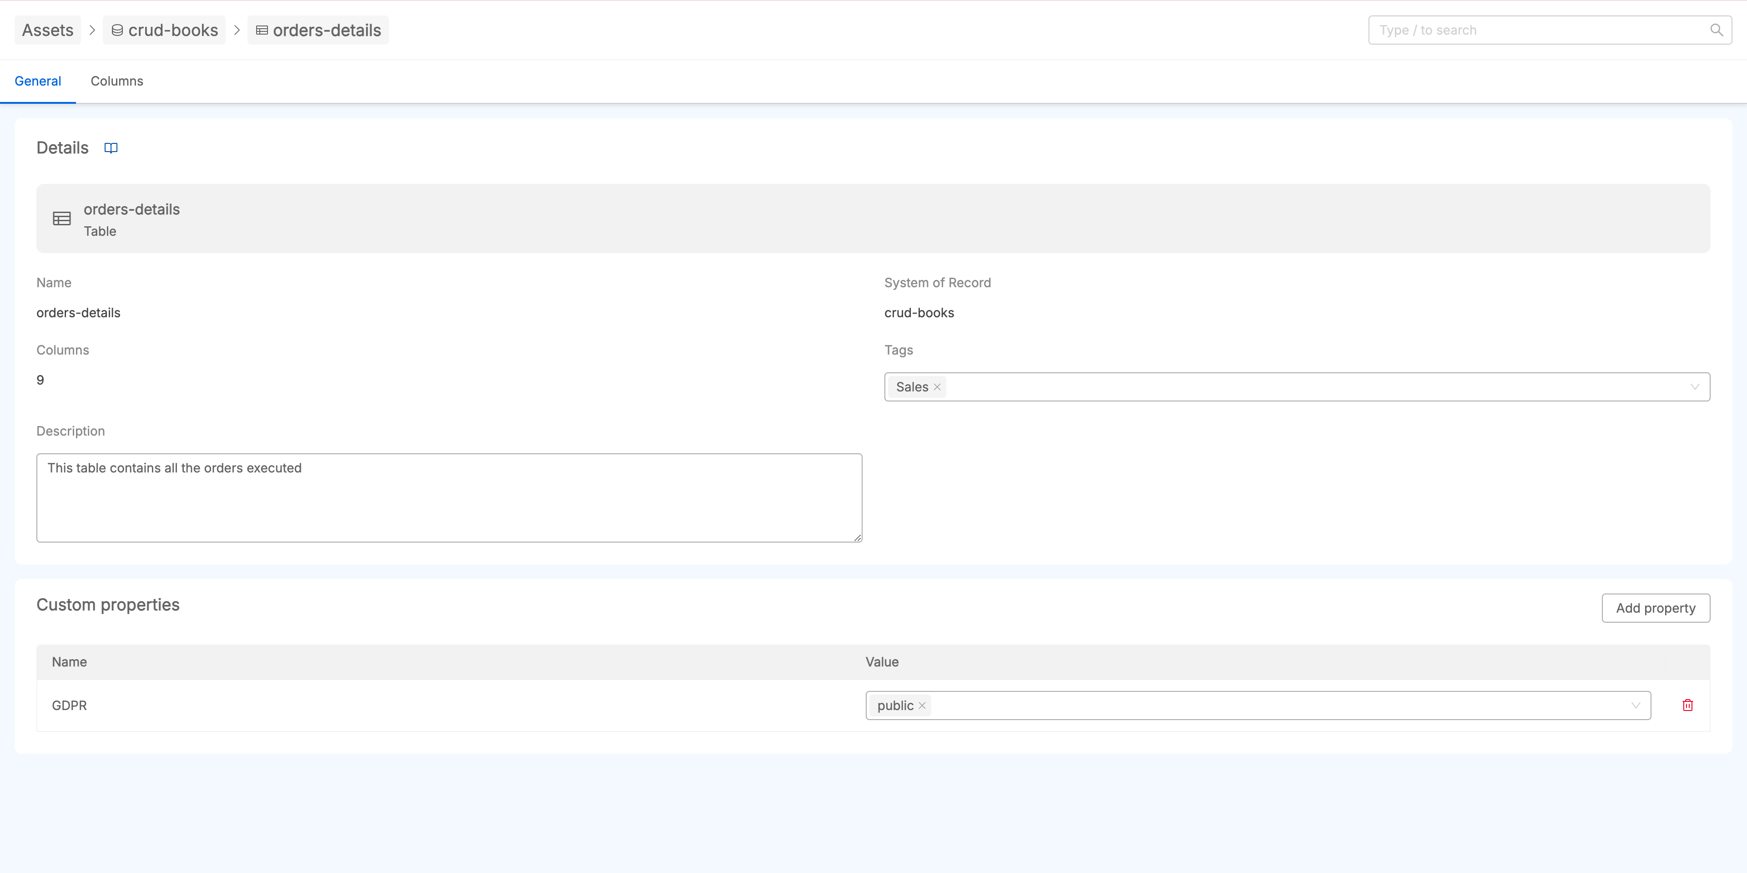Expand the GDPR value dropdown arrow
This screenshot has height=873, width=1747.
[1636, 706]
